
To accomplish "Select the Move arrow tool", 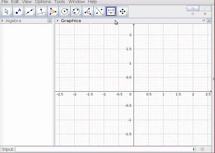I will [x=6, y=12].
